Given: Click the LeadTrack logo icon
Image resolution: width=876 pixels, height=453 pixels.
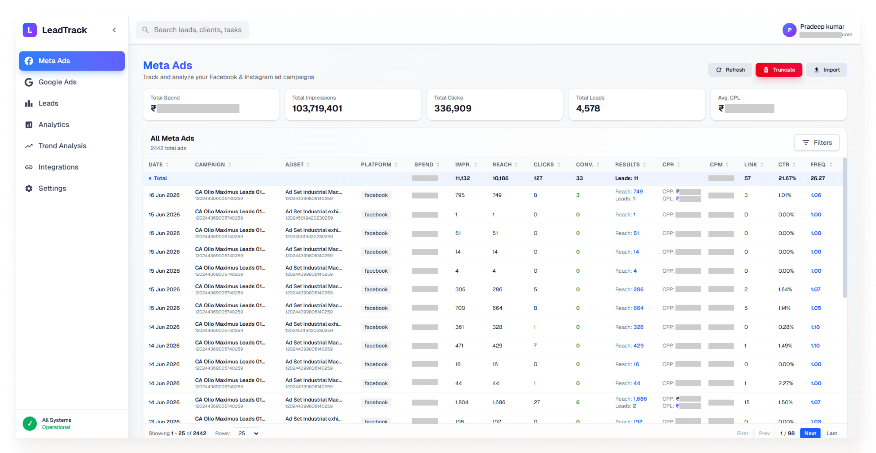Looking at the screenshot, I should coord(30,30).
